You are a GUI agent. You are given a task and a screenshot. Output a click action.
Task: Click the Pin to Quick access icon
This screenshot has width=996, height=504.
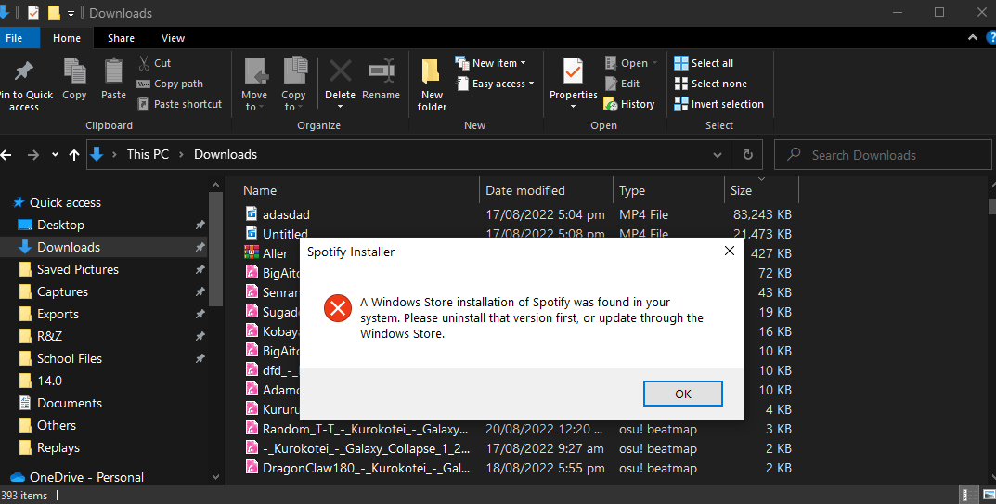(24, 71)
